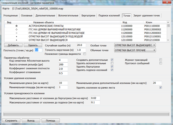Select ОТМЕТКИ ВЫСОТ ВЫДАЮЩИЕСЯ ПОД ВОДОЙ row

pos(85,37)
